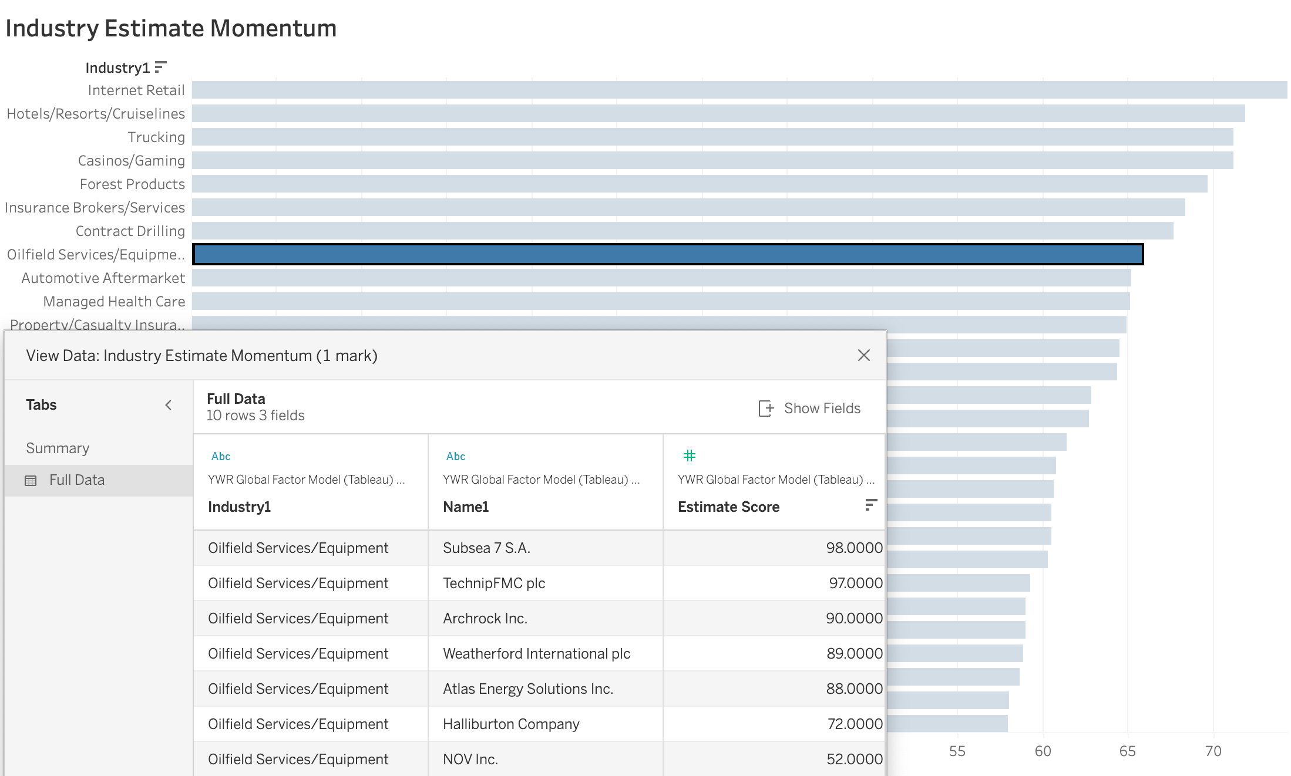Click the Halliburton Company name cell
Image resolution: width=1291 pixels, height=776 pixels.
click(511, 724)
